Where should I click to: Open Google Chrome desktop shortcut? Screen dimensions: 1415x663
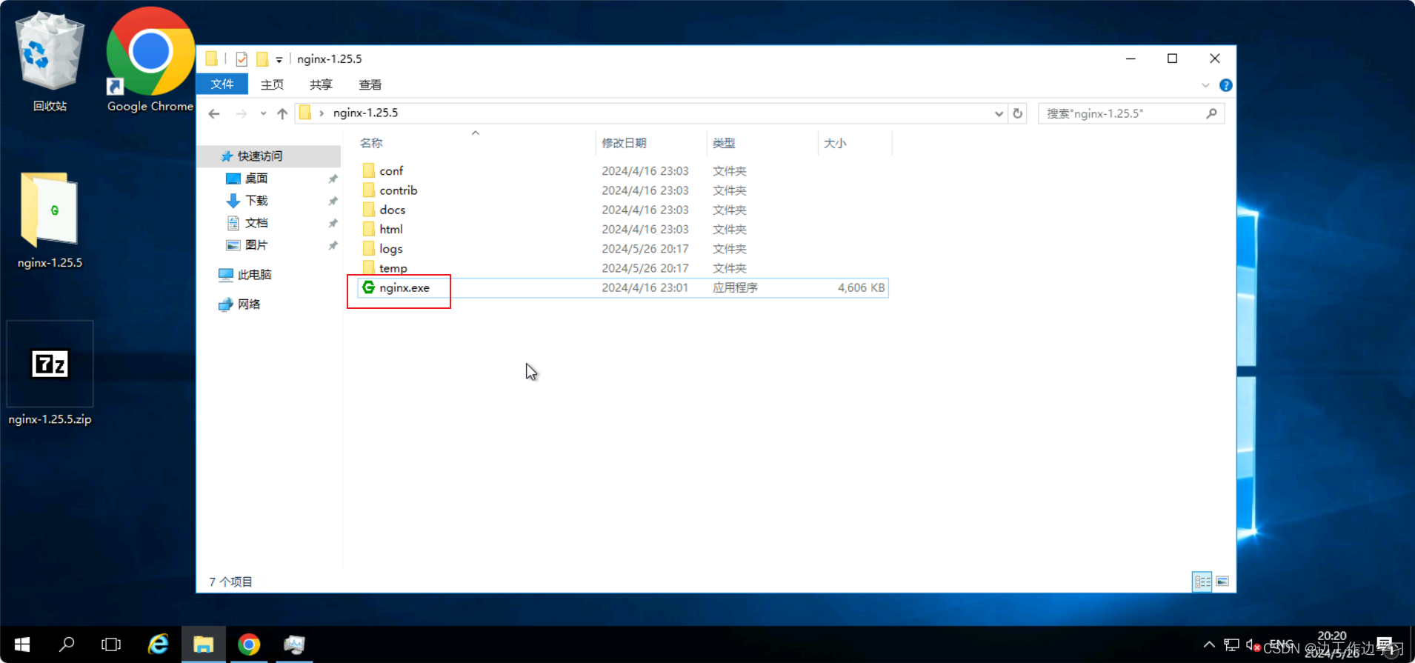[x=150, y=61]
